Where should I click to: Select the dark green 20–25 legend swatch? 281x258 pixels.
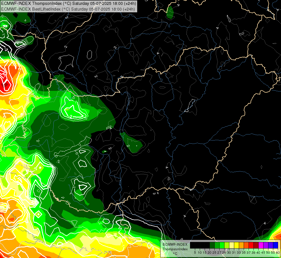coord(212,245)
